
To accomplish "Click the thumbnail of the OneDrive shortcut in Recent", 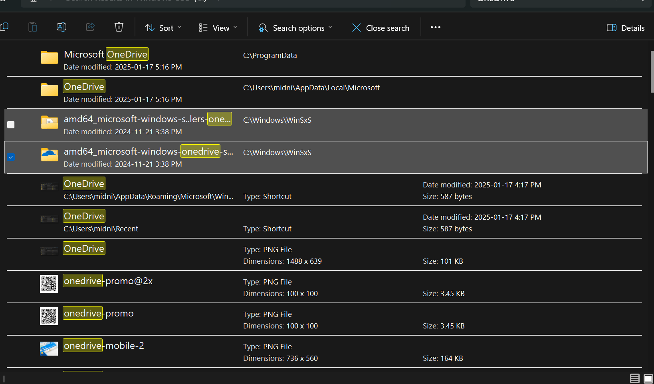I will point(49,219).
